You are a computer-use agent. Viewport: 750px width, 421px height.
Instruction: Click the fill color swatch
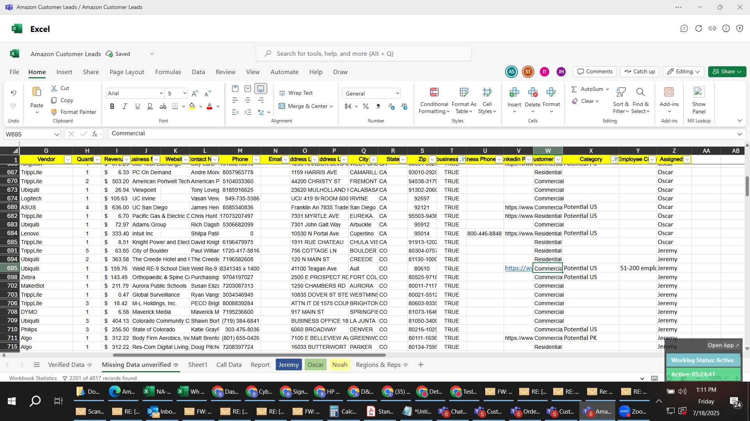[x=192, y=106]
